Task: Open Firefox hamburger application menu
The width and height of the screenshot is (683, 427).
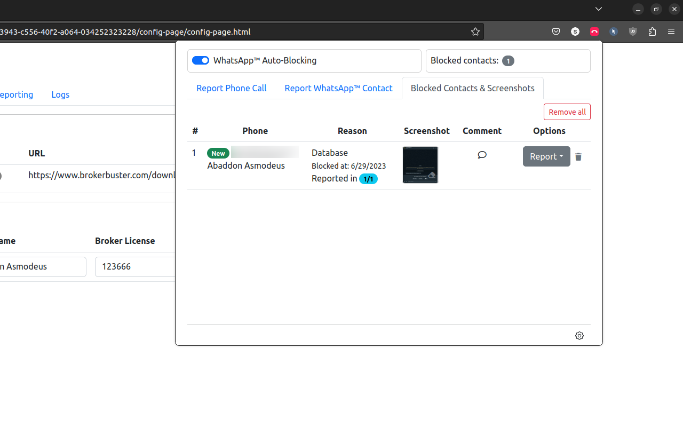Action: [x=671, y=31]
